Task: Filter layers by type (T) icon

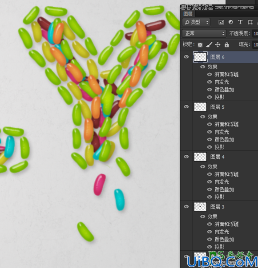Action: [240, 22]
